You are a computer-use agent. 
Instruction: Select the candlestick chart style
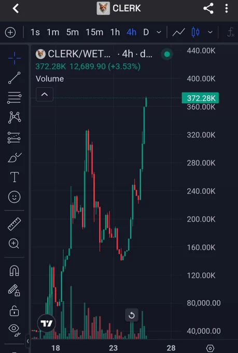(195, 32)
